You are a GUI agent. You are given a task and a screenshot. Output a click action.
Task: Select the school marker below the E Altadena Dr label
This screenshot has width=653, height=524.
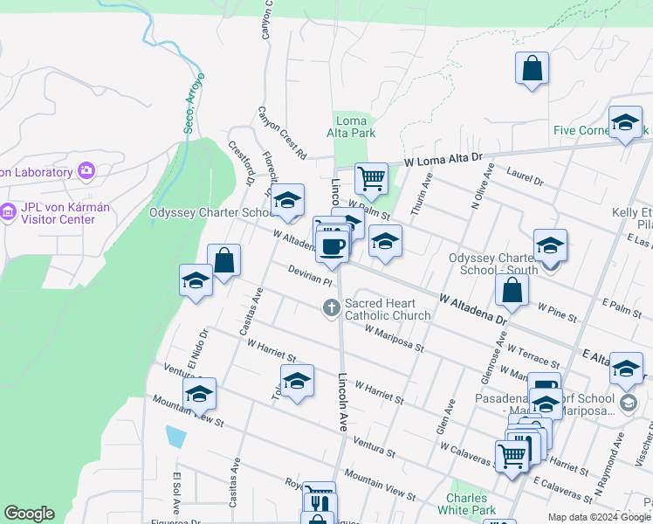626,369
